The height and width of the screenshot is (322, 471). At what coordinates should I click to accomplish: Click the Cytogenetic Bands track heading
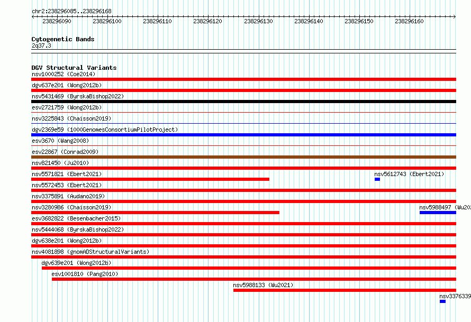click(63, 39)
